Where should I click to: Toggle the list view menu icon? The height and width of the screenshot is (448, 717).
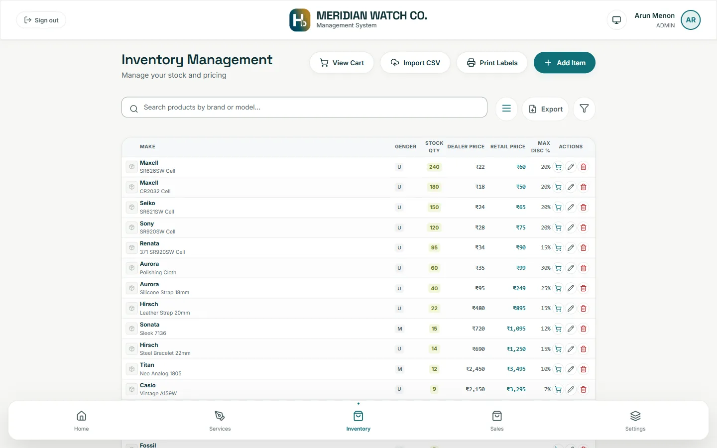[x=506, y=109]
